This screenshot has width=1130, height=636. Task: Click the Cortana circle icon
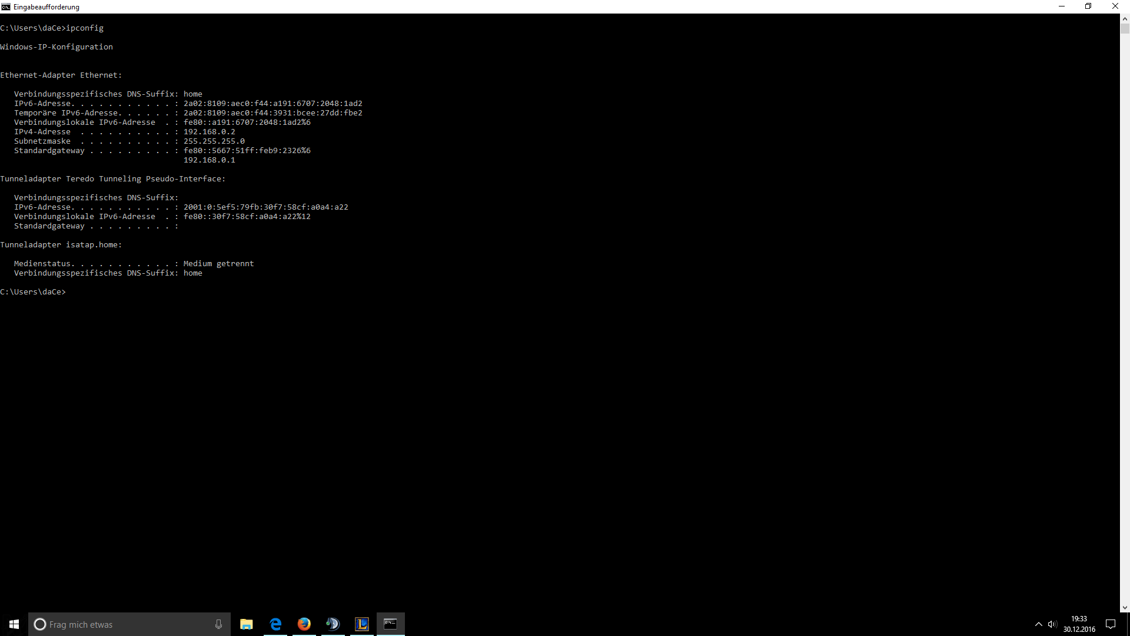[x=40, y=624]
